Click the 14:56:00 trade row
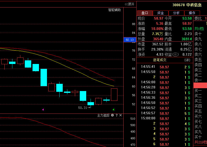 (x=165, y=82)
